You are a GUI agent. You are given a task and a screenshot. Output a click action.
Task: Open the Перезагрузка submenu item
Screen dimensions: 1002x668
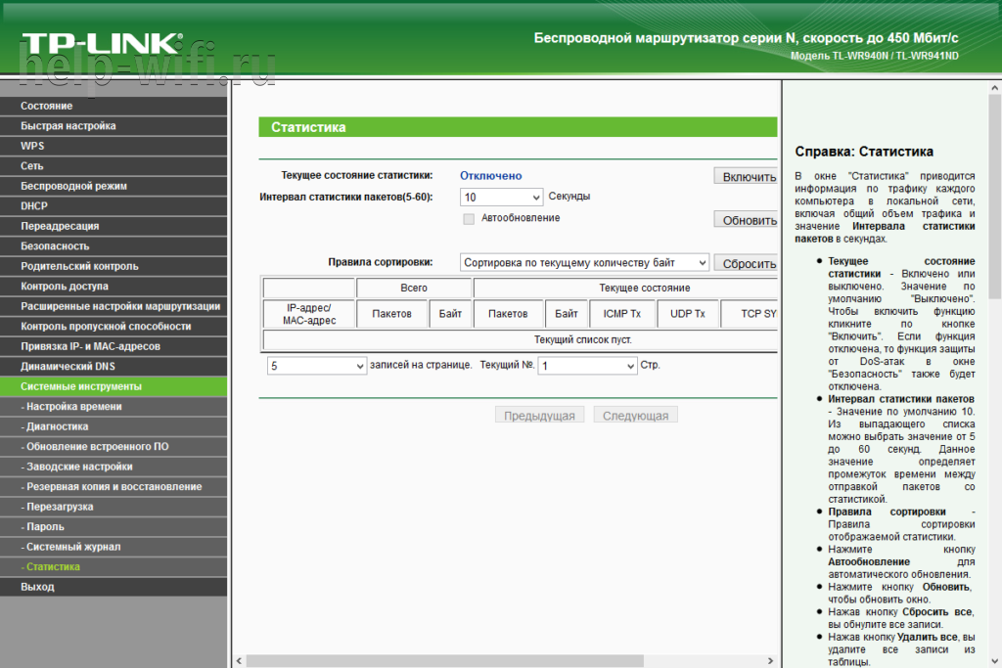[60, 507]
